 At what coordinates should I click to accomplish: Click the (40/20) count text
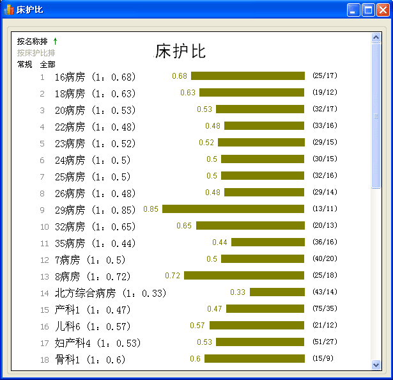tap(325, 258)
